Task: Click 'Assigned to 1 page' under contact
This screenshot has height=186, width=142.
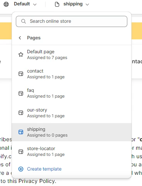Action: pyautogui.click(x=46, y=77)
